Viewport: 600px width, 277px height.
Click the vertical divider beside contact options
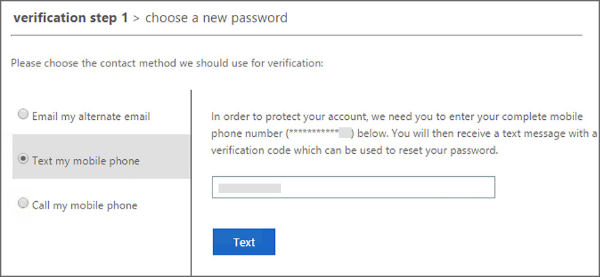(x=191, y=183)
